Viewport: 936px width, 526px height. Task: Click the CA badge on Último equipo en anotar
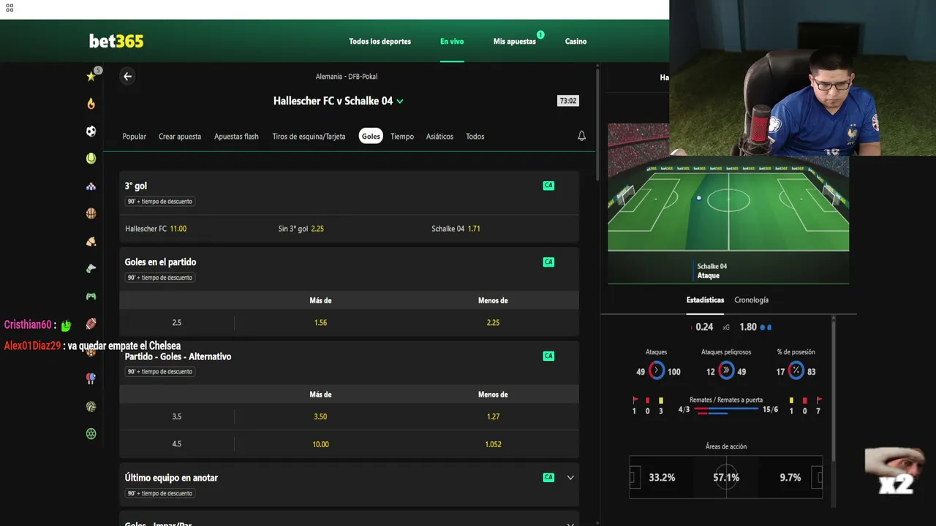coord(548,477)
